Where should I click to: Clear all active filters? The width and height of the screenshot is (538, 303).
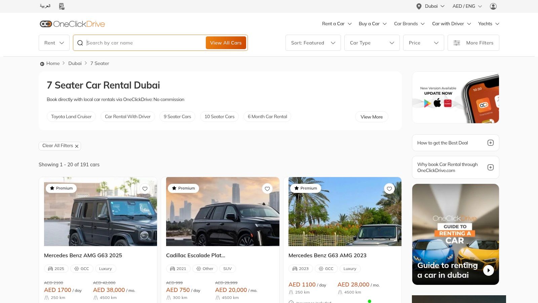[x=60, y=146]
